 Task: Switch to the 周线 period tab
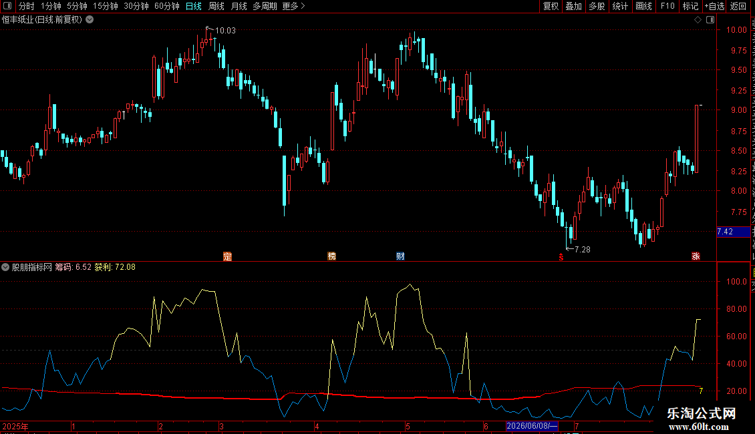tap(216, 6)
